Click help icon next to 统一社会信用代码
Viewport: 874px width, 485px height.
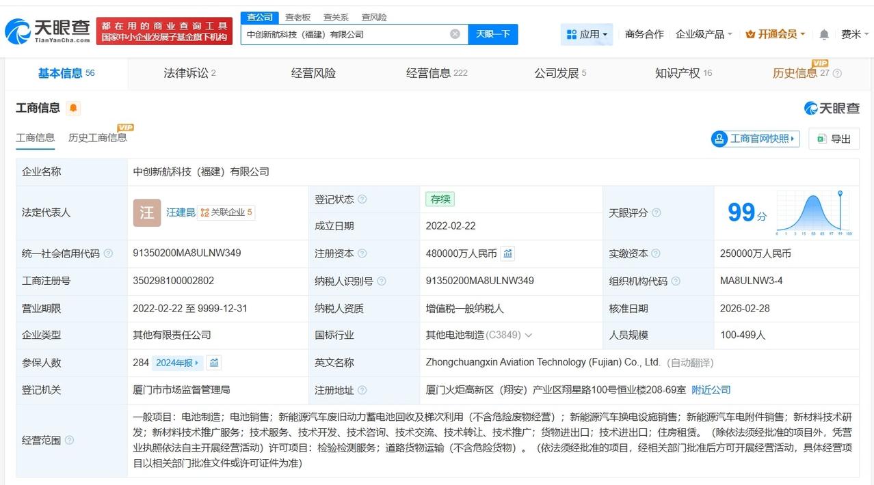108,253
